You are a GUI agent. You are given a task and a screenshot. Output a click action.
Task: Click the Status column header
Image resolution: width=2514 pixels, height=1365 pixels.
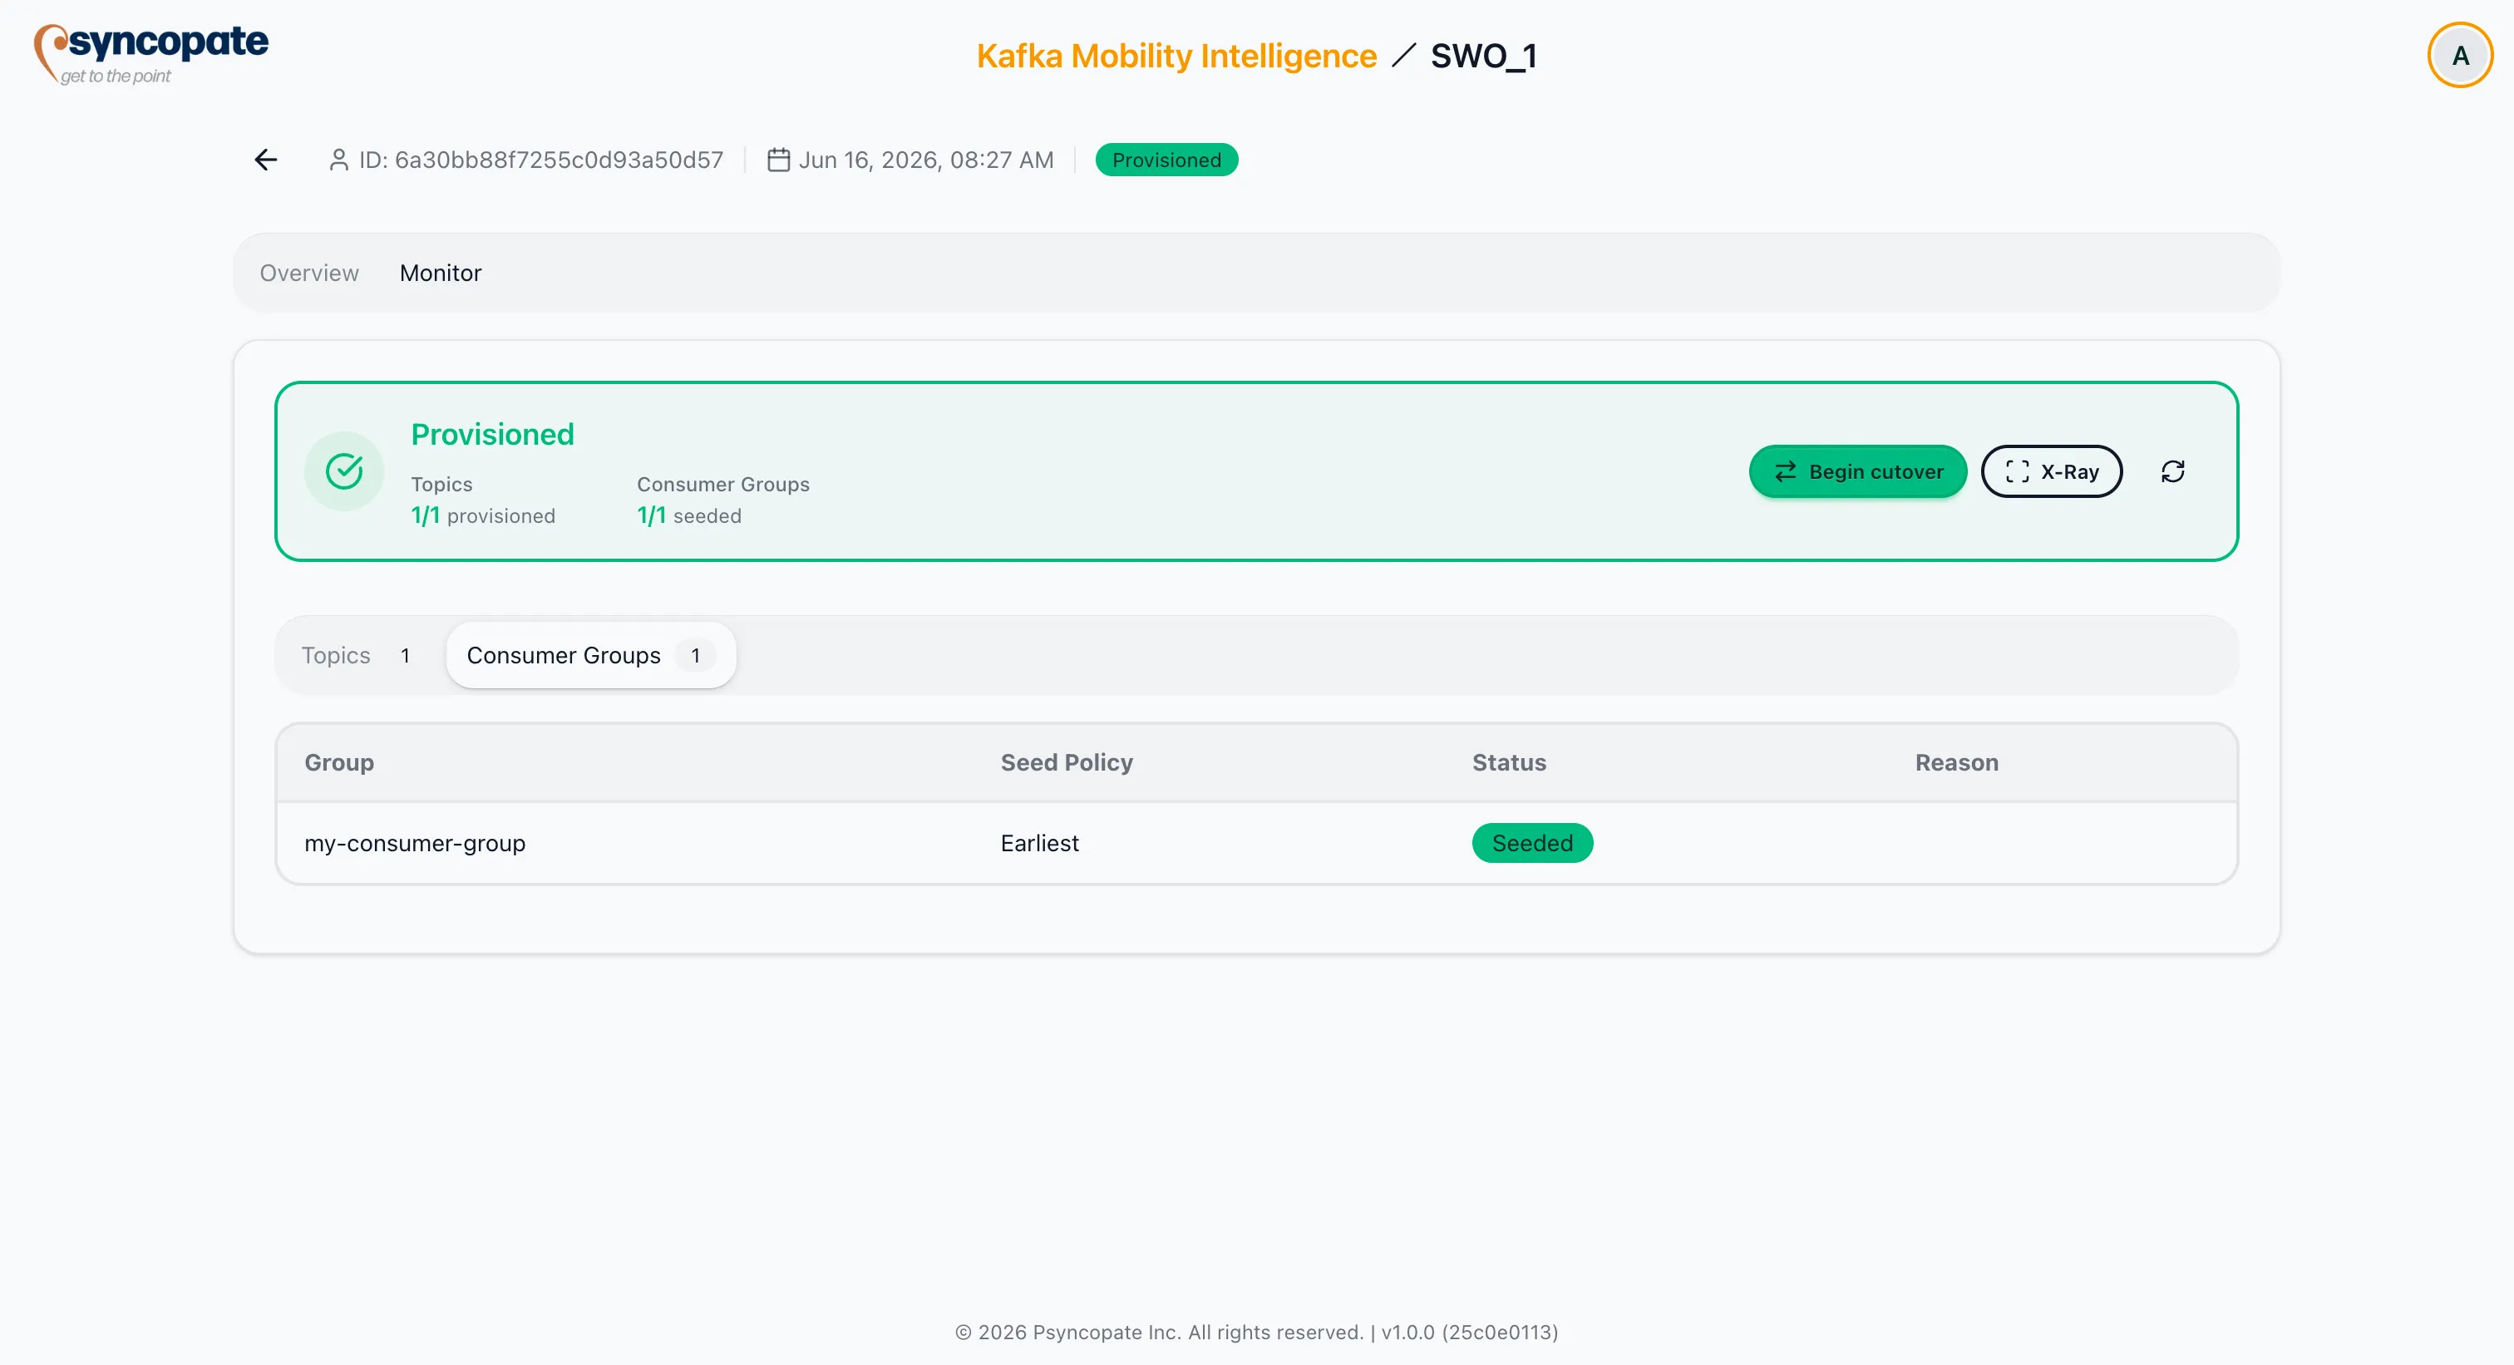1509,763
